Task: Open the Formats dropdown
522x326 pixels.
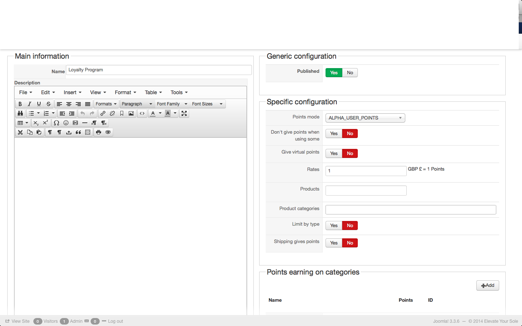Action: click(106, 104)
